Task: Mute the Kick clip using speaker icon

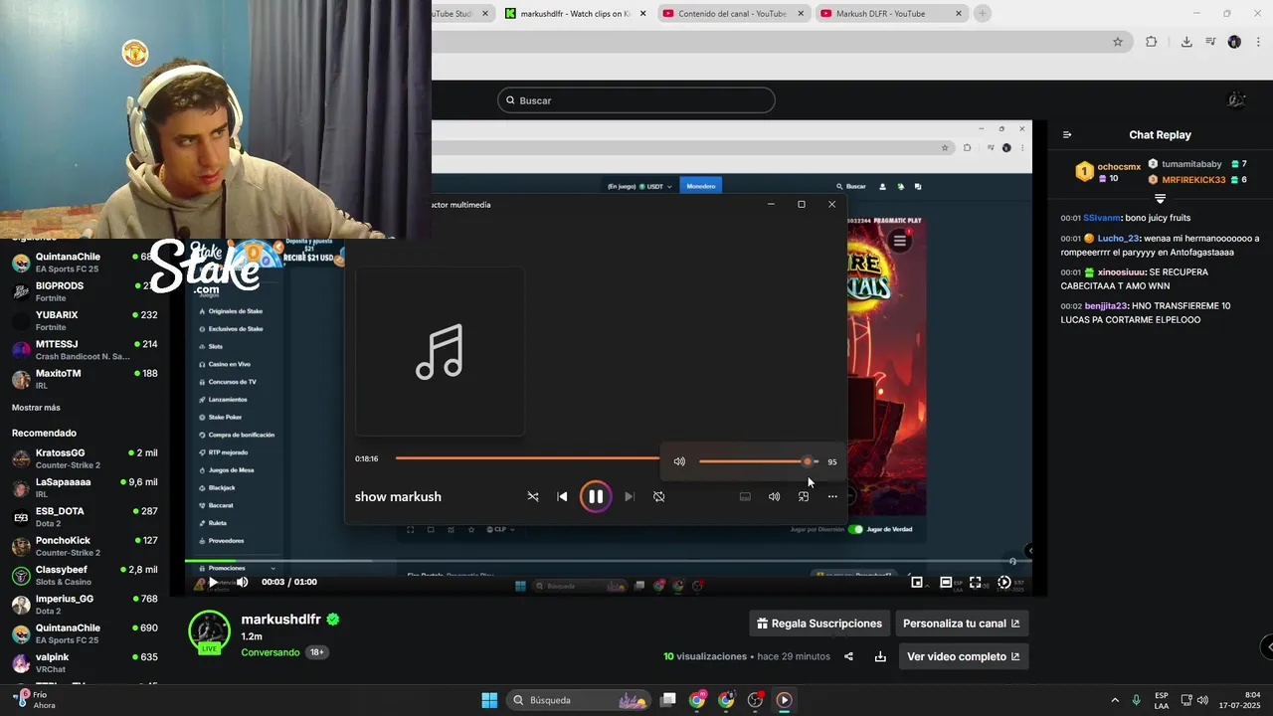Action: point(242,582)
